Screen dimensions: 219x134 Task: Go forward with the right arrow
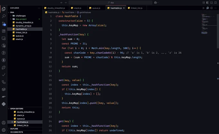(x=65, y=3)
